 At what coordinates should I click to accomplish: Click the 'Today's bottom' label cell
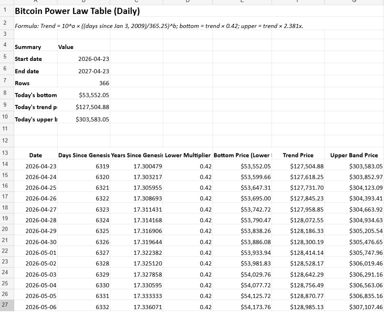coord(36,93)
